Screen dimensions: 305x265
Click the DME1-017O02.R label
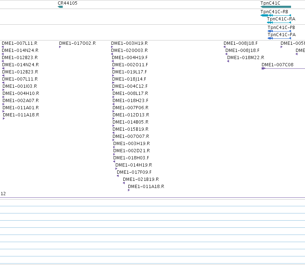coord(77,43)
